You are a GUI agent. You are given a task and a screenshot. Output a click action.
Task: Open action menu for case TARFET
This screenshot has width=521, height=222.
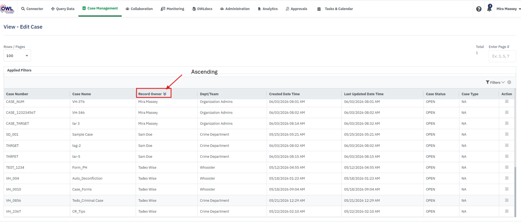click(507, 156)
